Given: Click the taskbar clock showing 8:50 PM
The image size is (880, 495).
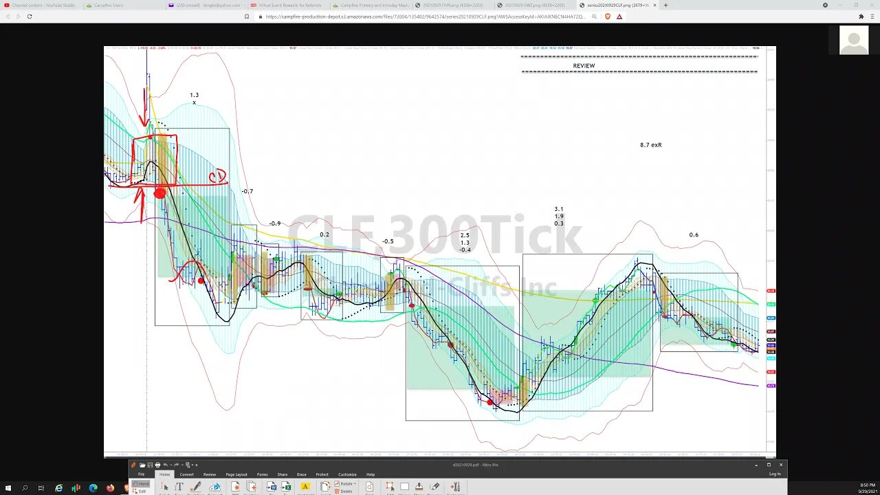Looking at the screenshot, I should click(867, 488).
